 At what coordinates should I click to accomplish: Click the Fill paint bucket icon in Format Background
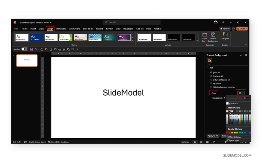(209, 61)
